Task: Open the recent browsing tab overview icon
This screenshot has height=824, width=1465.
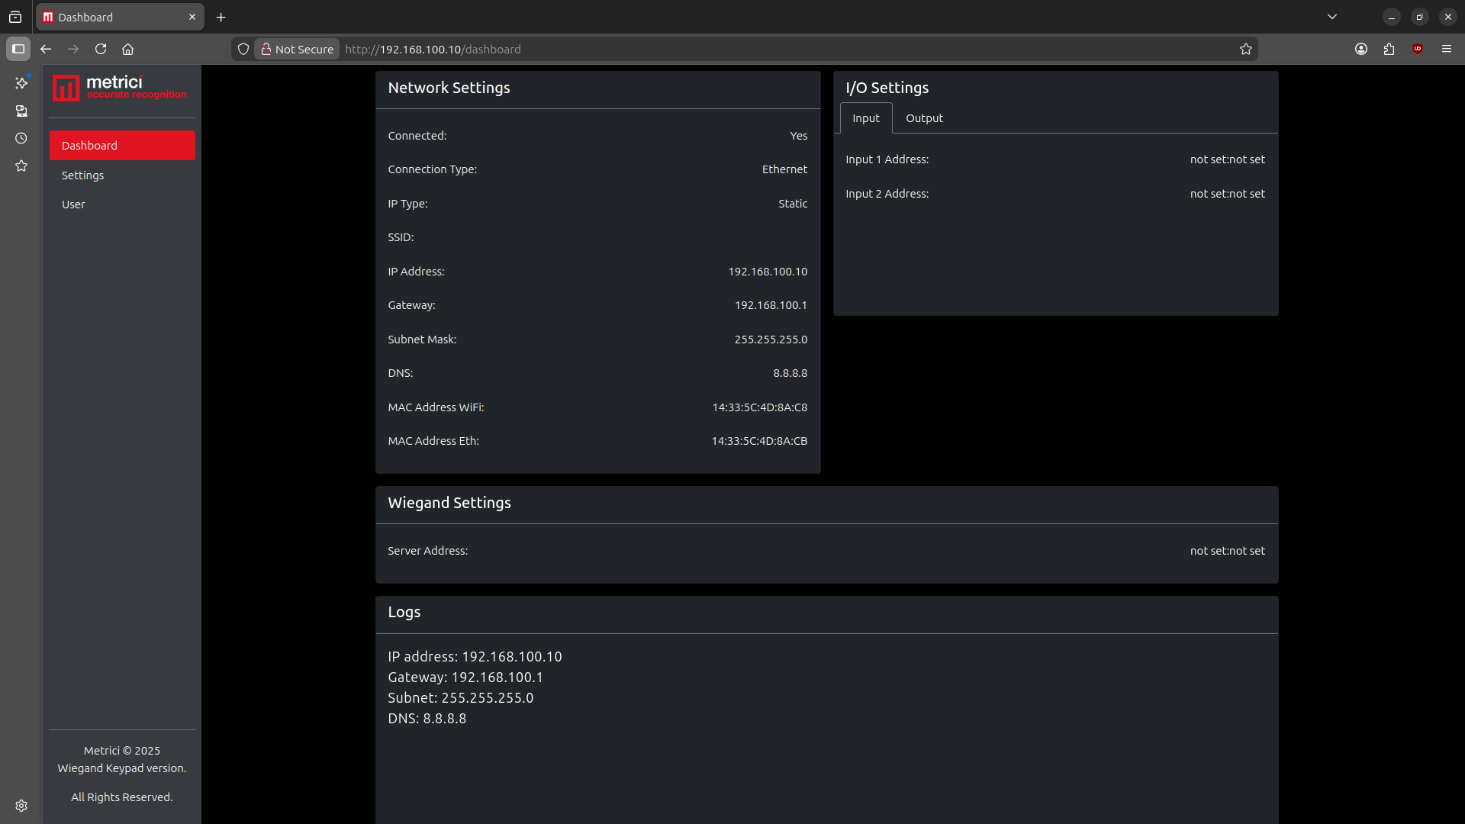Action: (x=15, y=17)
